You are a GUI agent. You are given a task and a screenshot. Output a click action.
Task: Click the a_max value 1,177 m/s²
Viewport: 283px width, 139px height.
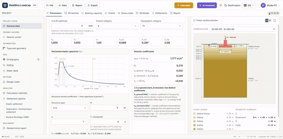(176, 58)
